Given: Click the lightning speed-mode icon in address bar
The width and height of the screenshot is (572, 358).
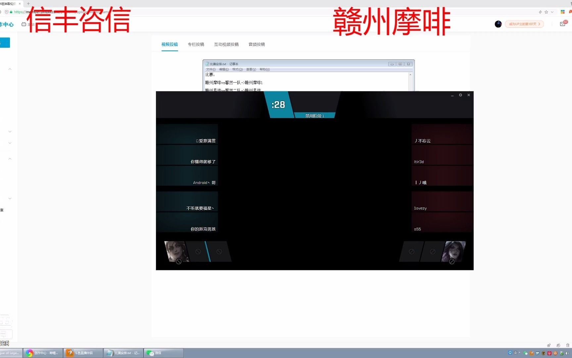Looking at the screenshot, I should (x=540, y=12).
